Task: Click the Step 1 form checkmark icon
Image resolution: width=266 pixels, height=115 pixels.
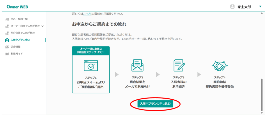Action: [91, 66]
